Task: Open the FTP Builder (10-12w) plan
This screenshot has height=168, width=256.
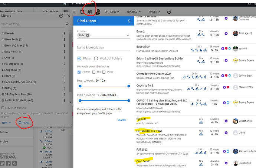Action: (149, 131)
